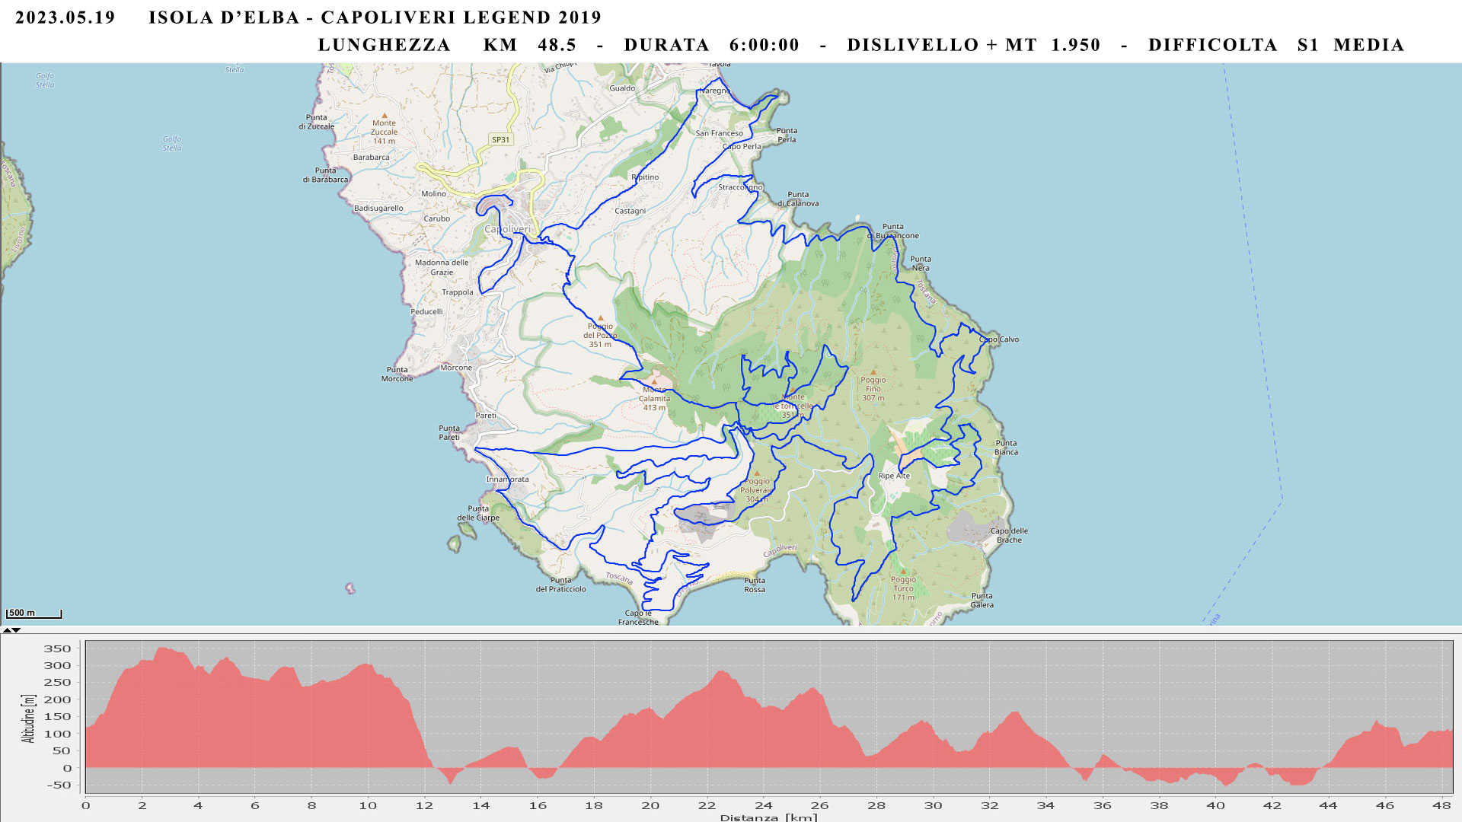Click the Punta Rossa label
Image resolution: width=1462 pixels, height=822 pixels.
point(755,585)
